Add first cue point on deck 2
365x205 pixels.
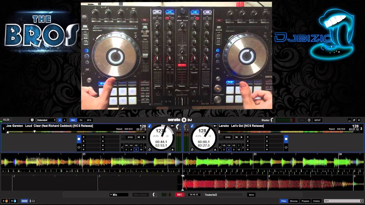(248, 137)
